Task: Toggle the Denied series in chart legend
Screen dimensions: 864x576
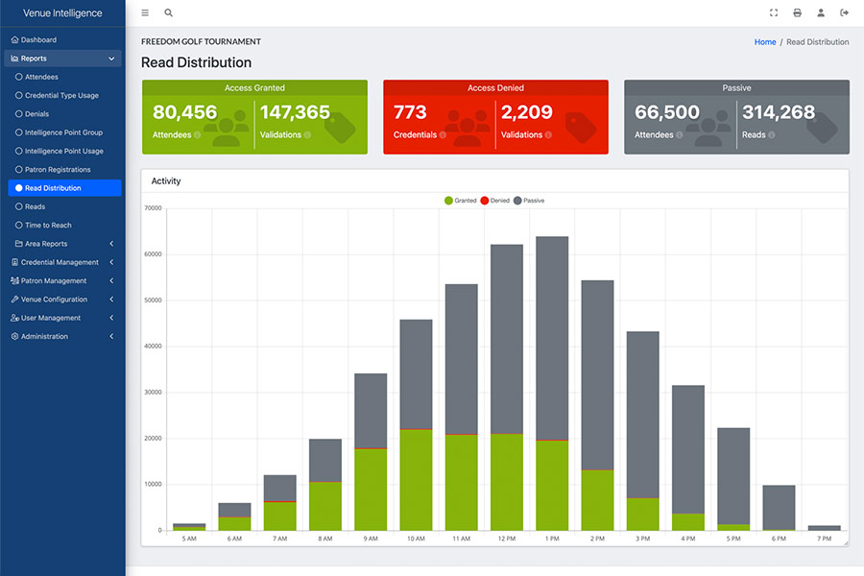Action: tap(494, 201)
